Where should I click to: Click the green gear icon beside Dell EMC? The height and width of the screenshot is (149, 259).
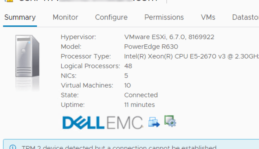click(x=170, y=121)
